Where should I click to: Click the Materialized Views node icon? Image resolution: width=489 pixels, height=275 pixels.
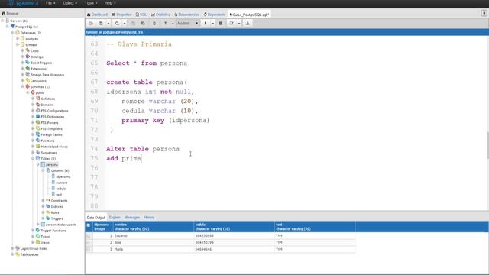pos(37,147)
